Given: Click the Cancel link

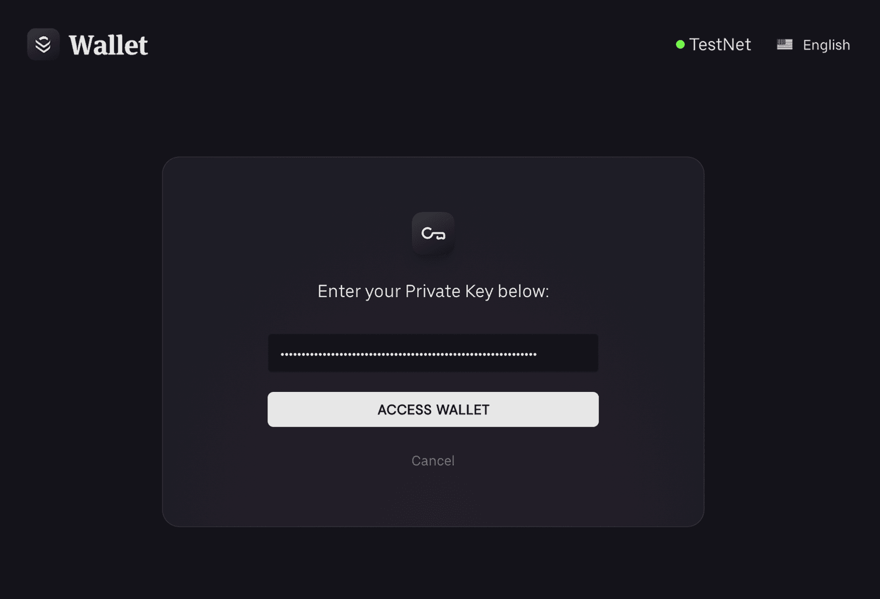Looking at the screenshot, I should 433,461.
